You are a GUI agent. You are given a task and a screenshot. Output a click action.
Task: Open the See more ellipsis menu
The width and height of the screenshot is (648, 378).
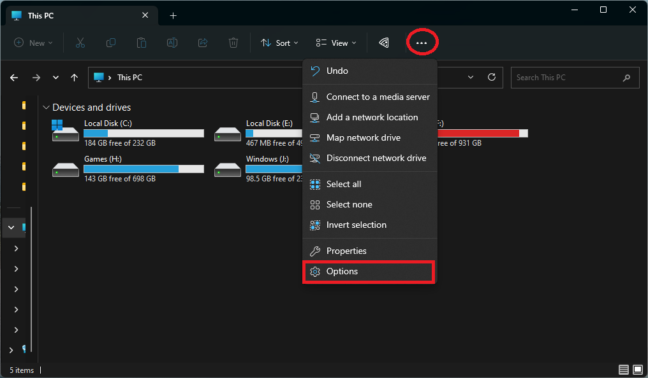422,43
